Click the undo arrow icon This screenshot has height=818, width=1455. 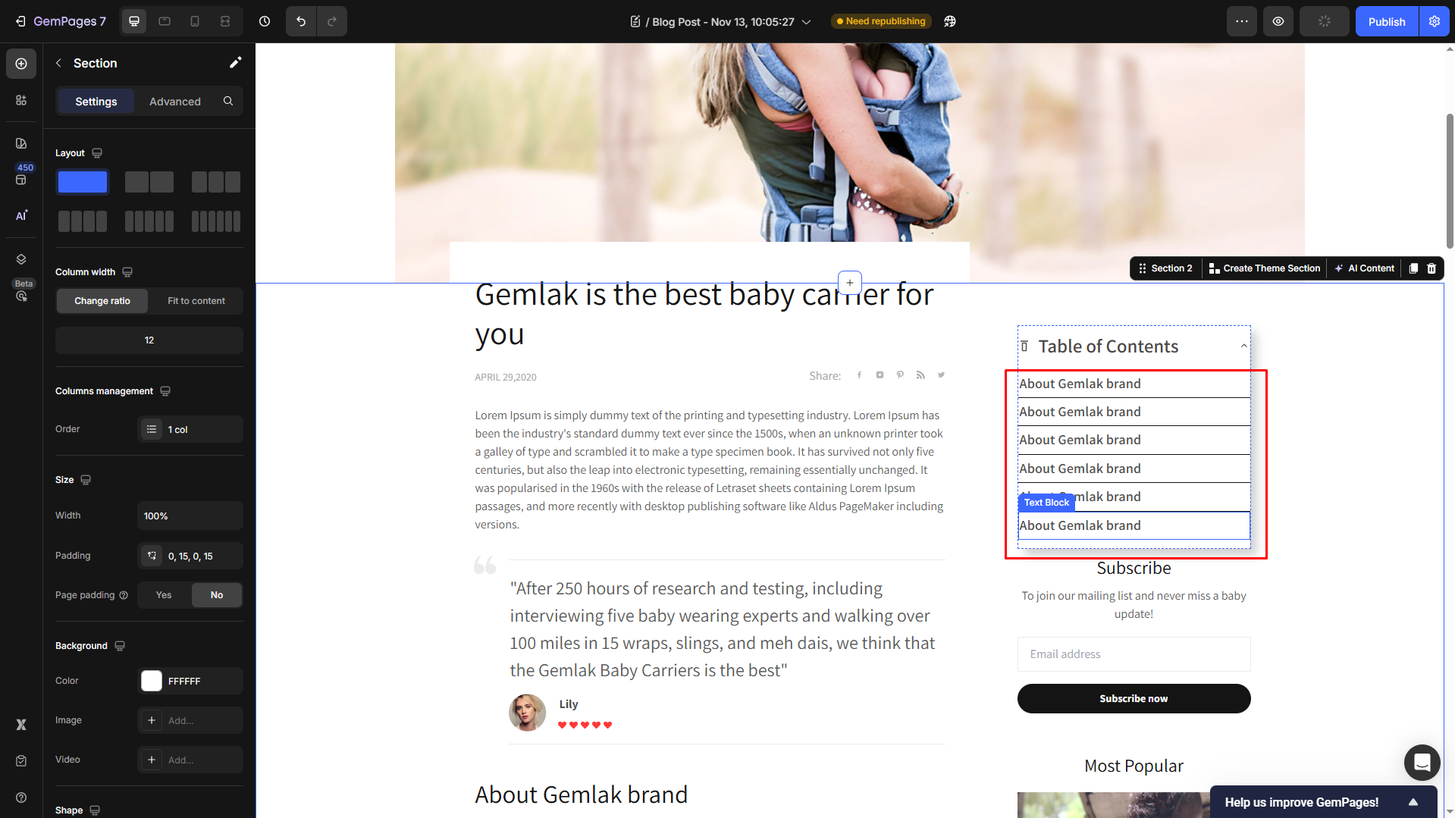(301, 21)
